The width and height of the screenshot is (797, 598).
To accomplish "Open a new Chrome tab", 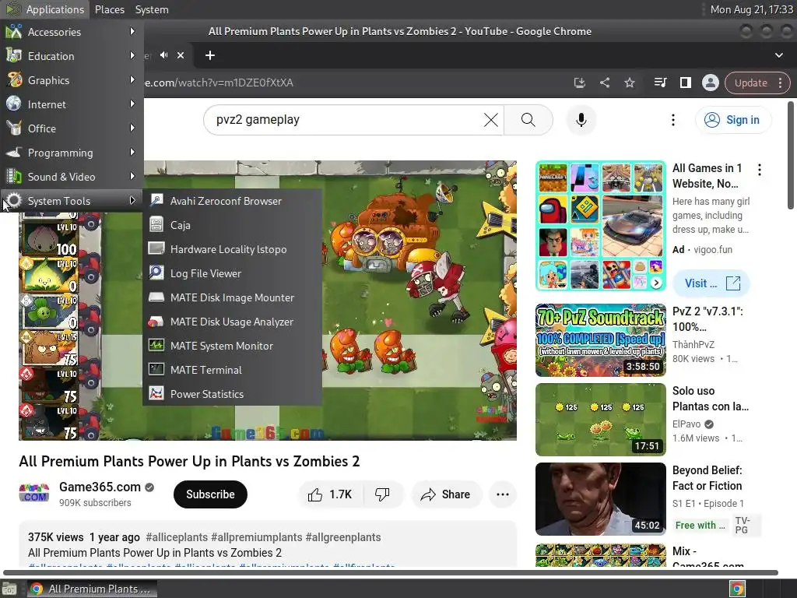I will pos(210,55).
